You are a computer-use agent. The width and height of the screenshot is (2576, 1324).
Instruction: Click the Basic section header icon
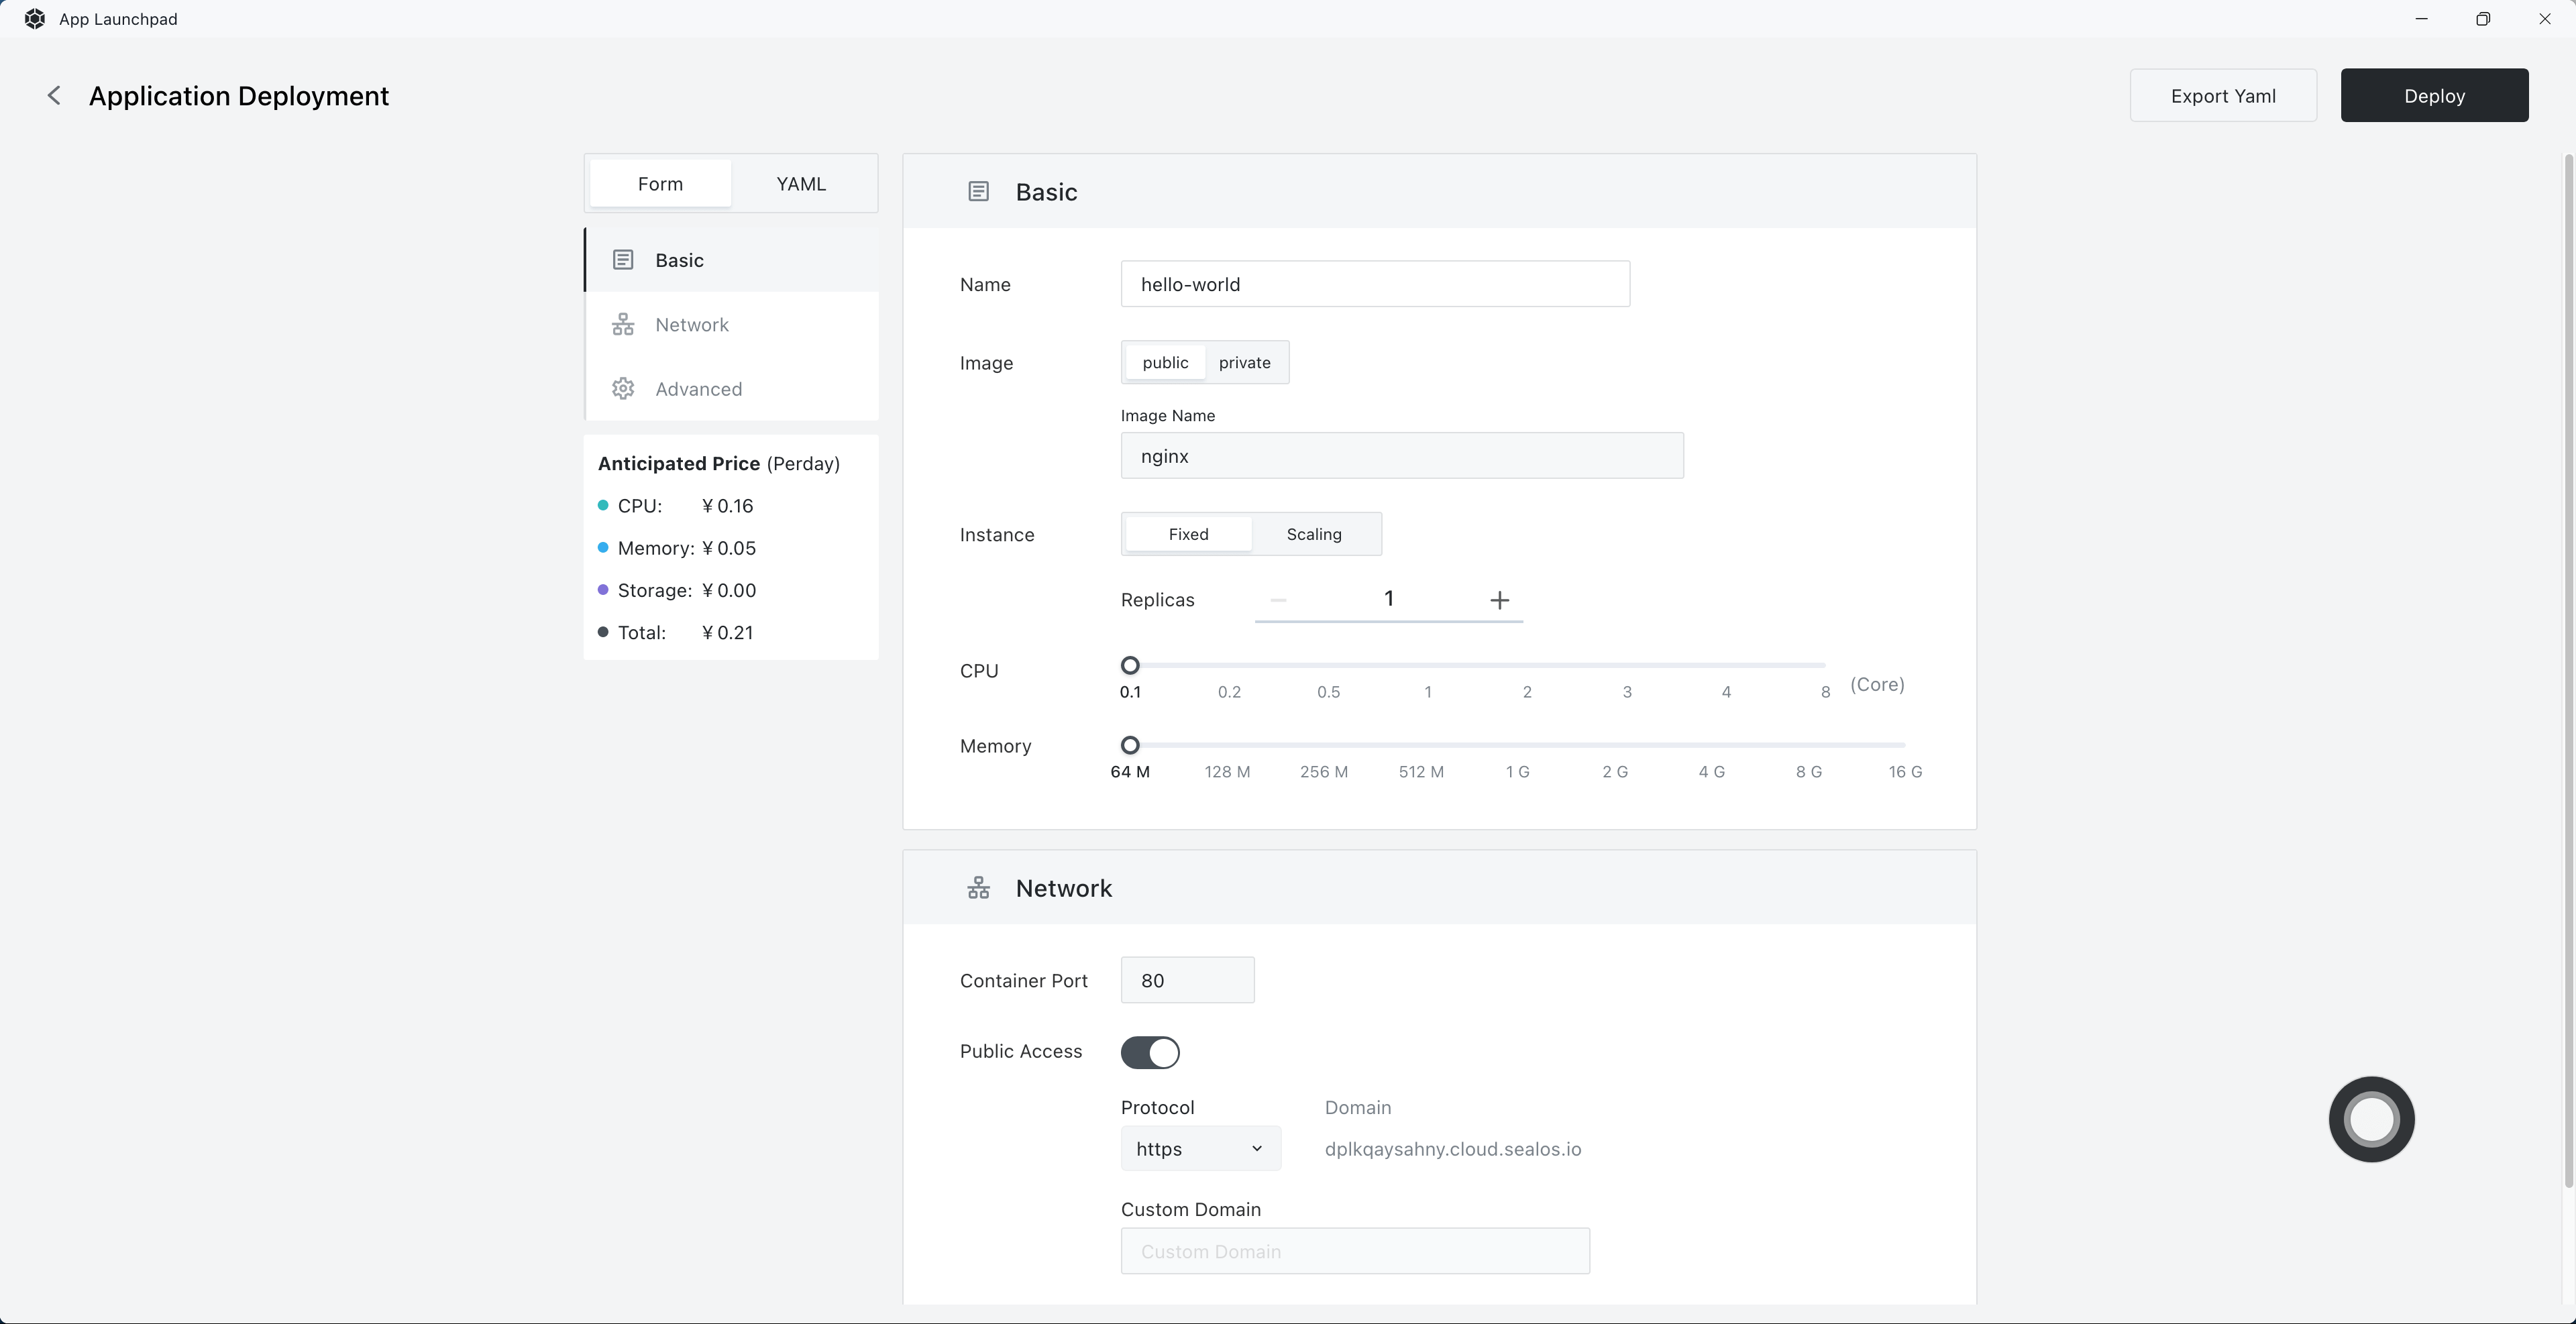978,191
